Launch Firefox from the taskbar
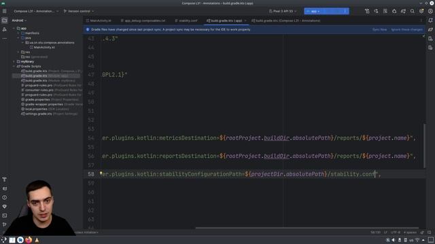Image resolution: width=435 pixels, height=244 pixels. [x=29, y=240]
